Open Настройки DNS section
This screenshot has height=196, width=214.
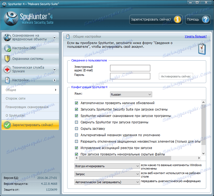click(30, 48)
